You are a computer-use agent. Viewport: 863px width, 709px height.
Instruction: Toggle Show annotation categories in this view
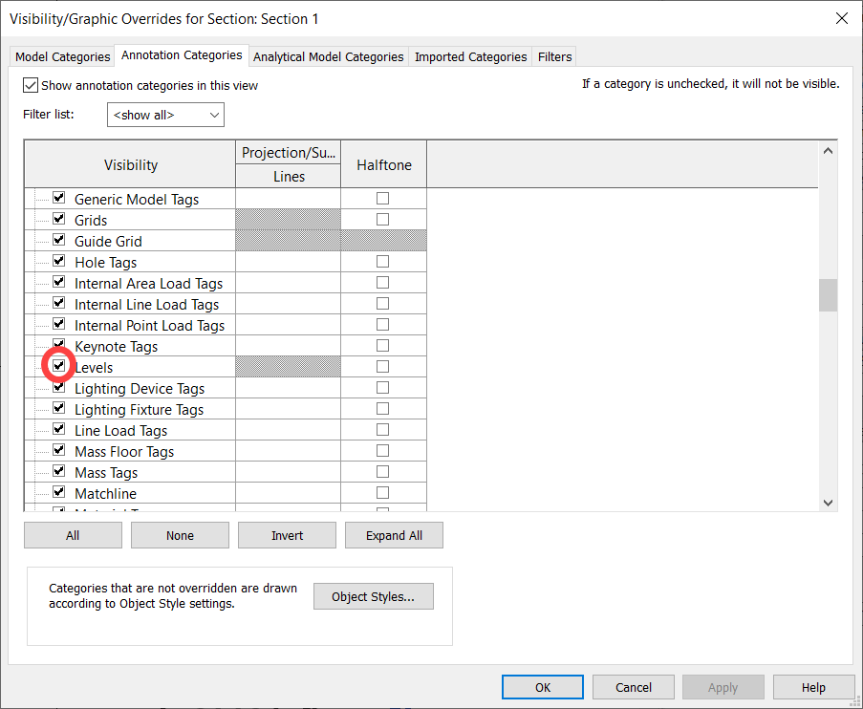pyautogui.click(x=31, y=85)
